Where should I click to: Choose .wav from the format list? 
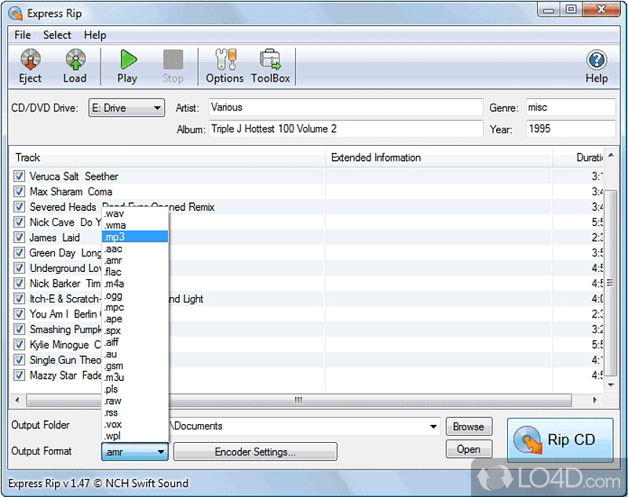coord(135,214)
